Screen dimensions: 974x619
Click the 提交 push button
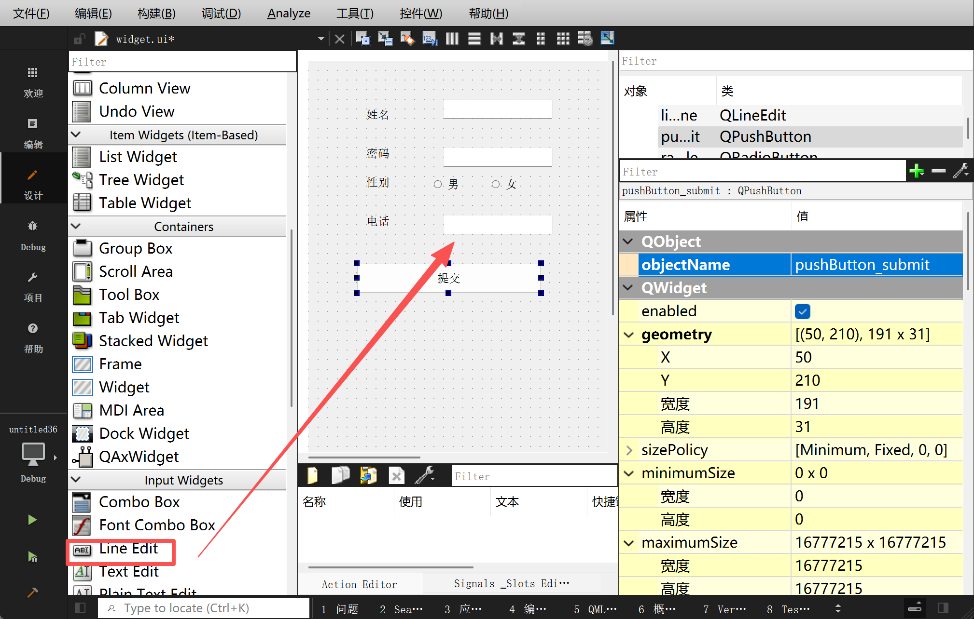[448, 278]
